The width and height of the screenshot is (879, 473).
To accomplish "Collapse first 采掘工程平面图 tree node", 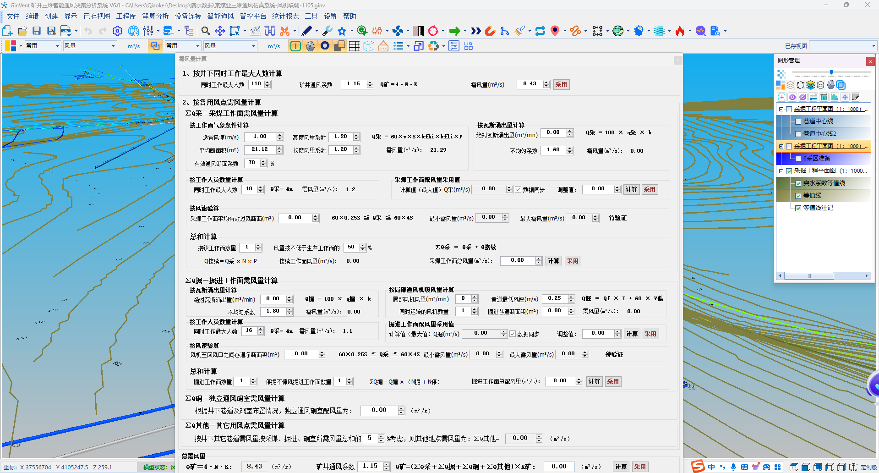I will (781, 109).
